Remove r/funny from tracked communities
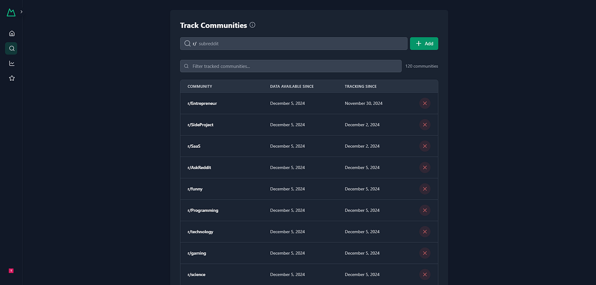 point(425,189)
